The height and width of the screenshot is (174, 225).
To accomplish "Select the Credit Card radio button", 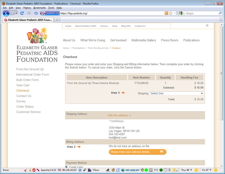I will (66, 167).
